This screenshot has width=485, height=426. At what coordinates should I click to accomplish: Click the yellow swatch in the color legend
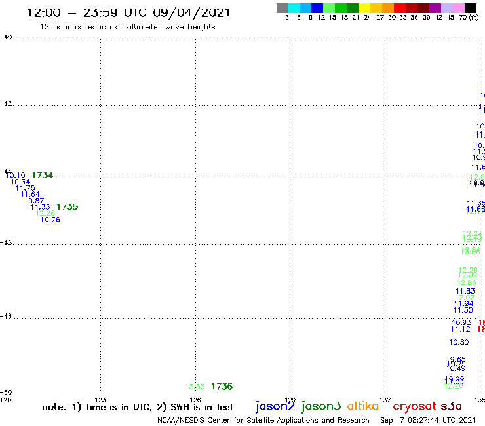[x=364, y=8]
